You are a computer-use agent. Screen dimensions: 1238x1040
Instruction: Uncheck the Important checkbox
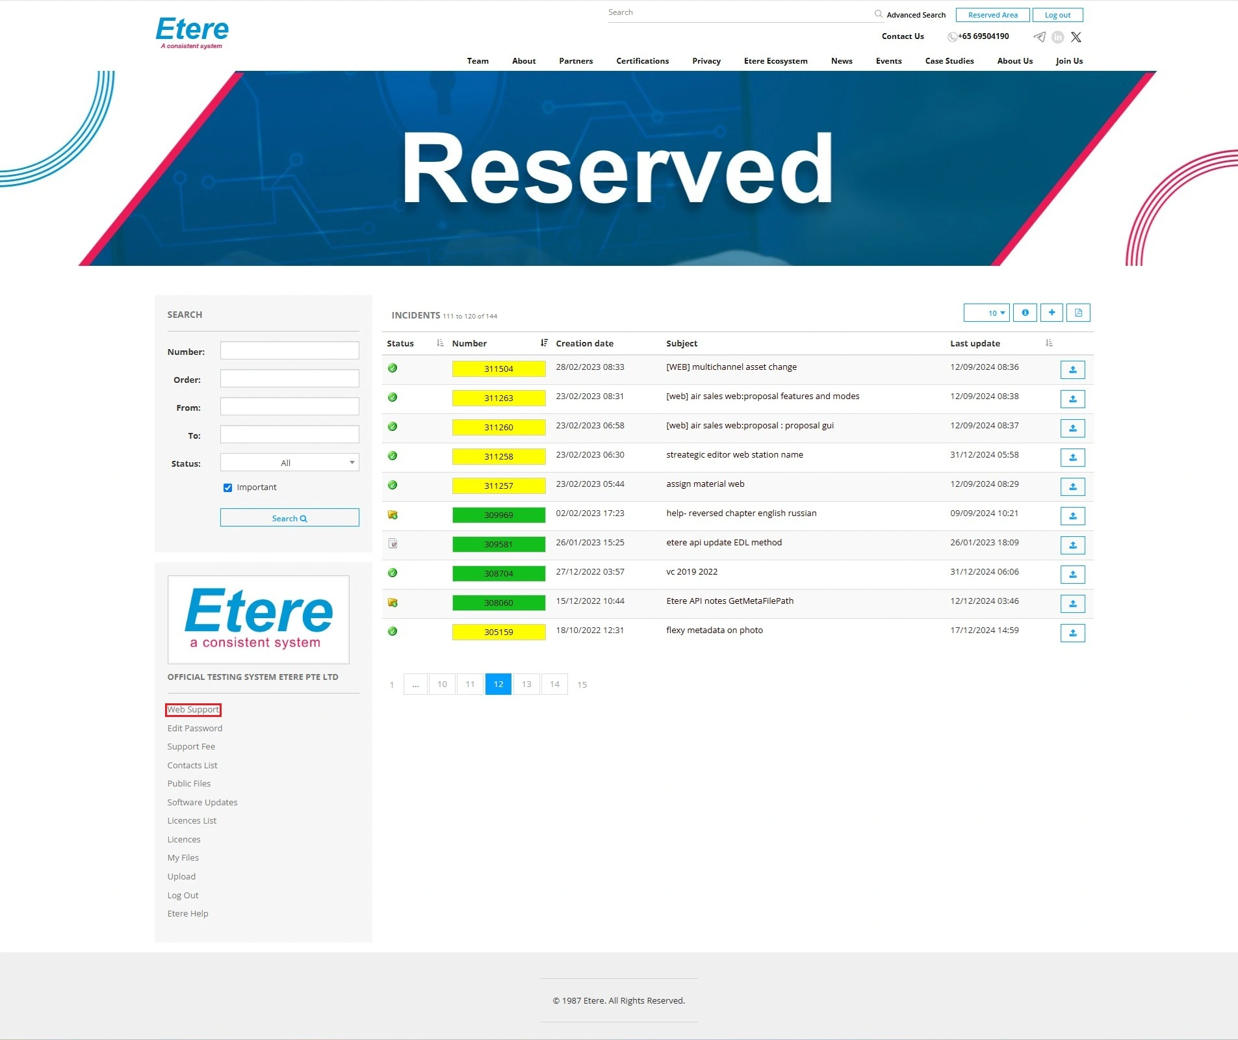(227, 487)
